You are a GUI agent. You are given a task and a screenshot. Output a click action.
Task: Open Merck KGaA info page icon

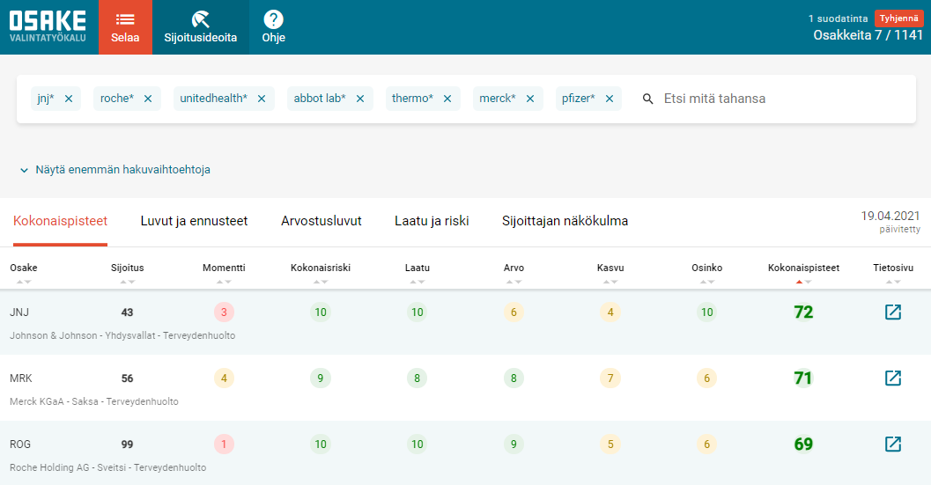pos(892,378)
